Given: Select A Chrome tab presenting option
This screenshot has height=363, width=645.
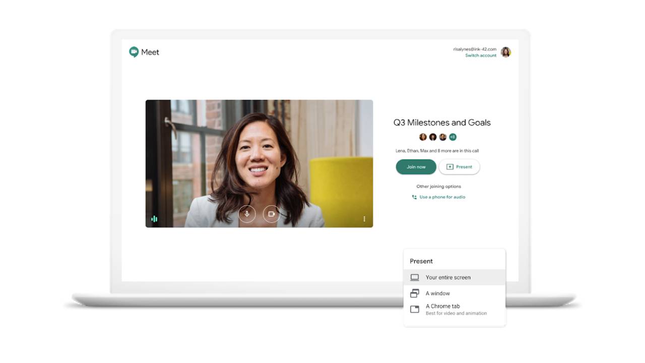Looking at the screenshot, I should [455, 309].
